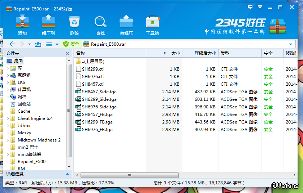
Task: Select file SH6299.cti
Action: pos(90,69)
